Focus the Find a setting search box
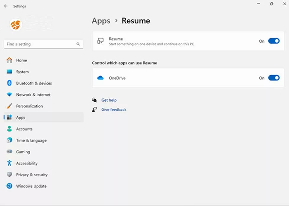This screenshot has height=206, width=289. tap(43, 44)
